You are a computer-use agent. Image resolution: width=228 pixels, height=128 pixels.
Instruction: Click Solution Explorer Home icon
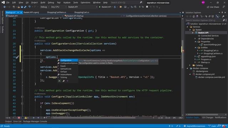click(x=194, y=16)
